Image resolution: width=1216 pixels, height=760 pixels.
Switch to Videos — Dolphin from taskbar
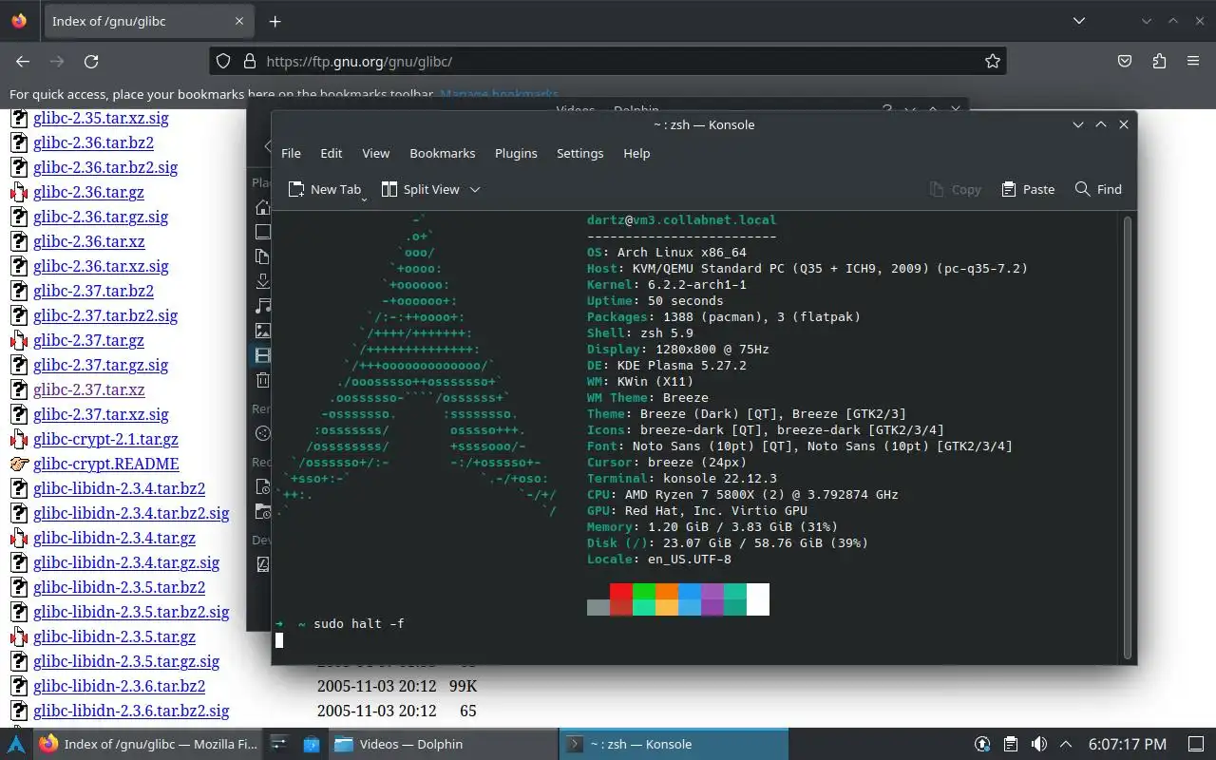point(443,744)
